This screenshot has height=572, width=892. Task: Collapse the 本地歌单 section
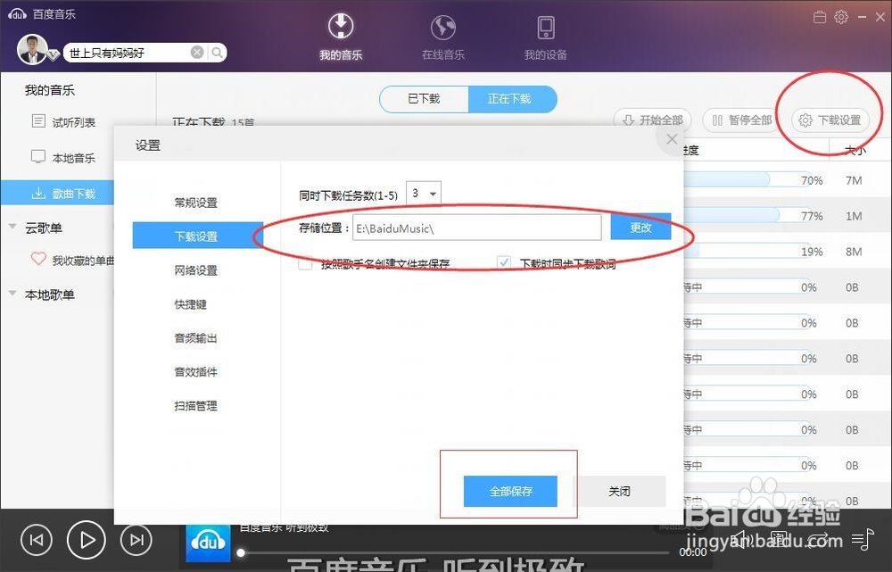click(x=12, y=294)
